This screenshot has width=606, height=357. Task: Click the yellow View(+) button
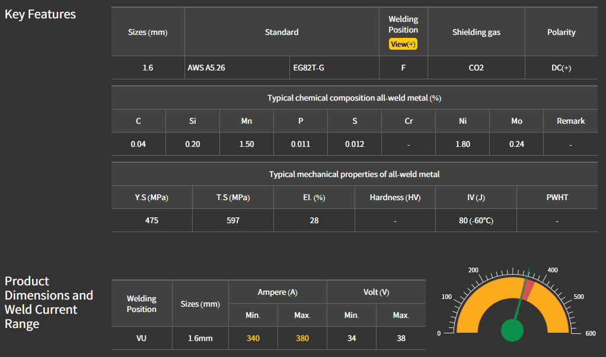tap(403, 44)
